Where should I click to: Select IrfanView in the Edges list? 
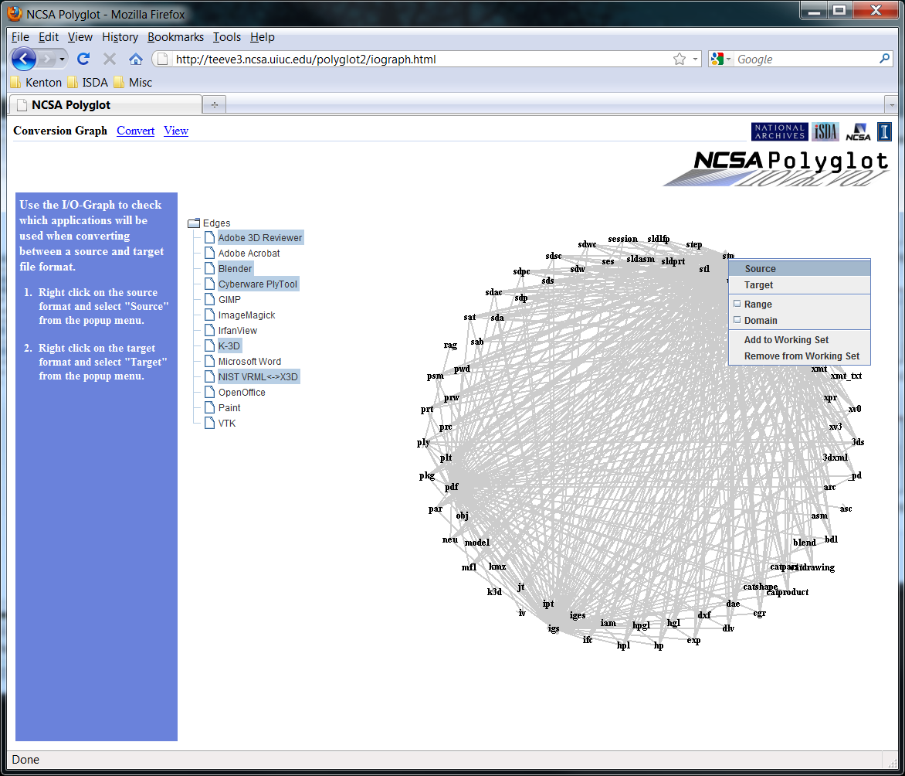pyautogui.click(x=237, y=331)
